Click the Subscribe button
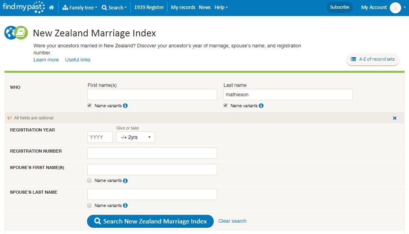Viewport: 409px width, 234px height. [x=340, y=7]
